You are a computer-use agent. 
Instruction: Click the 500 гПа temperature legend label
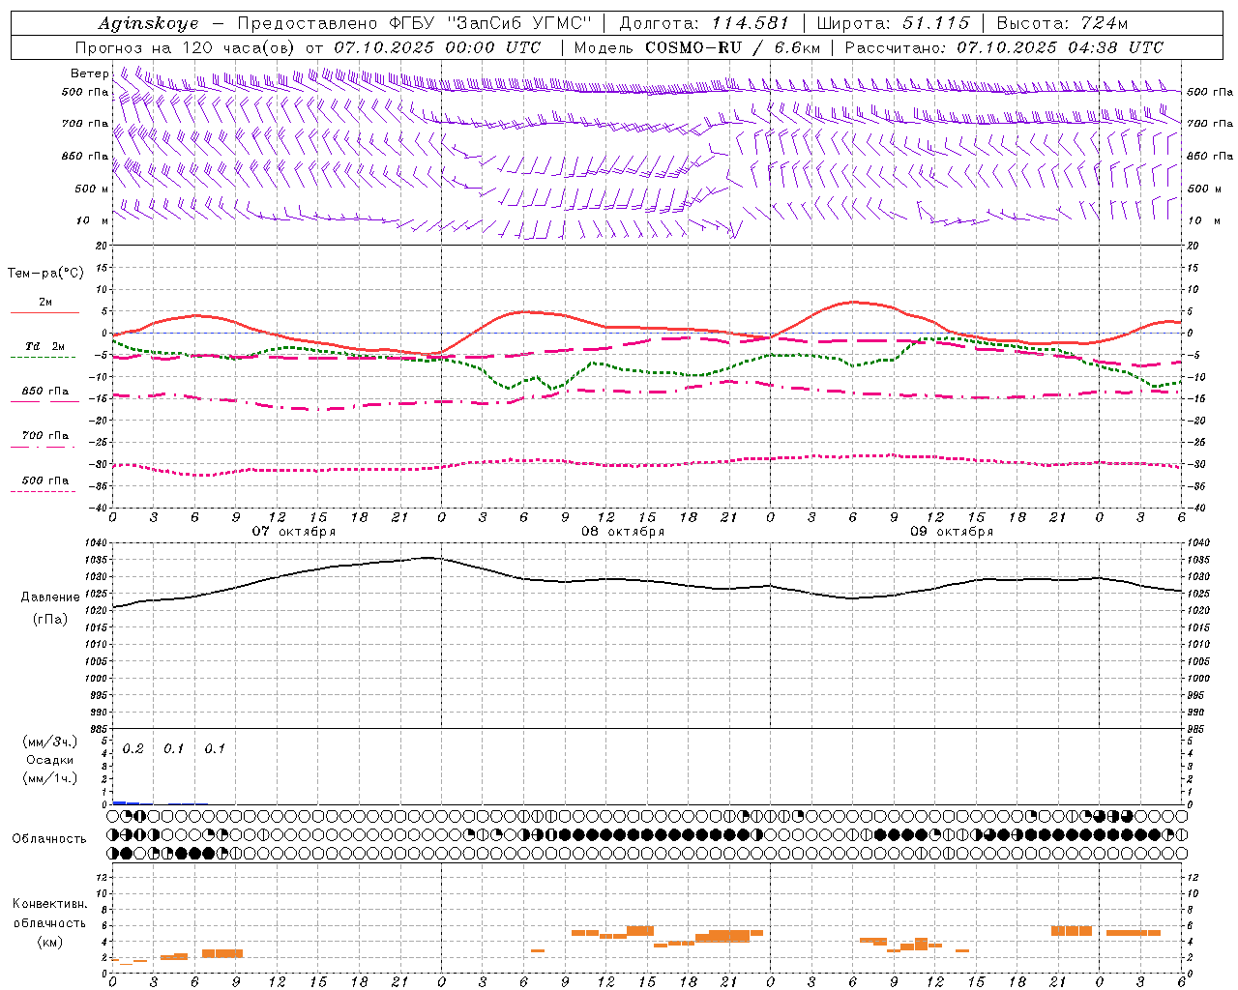coord(45,480)
